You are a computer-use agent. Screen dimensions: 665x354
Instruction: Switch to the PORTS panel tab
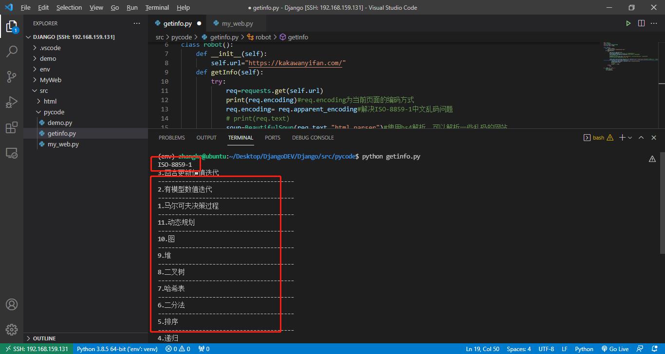(x=273, y=138)
